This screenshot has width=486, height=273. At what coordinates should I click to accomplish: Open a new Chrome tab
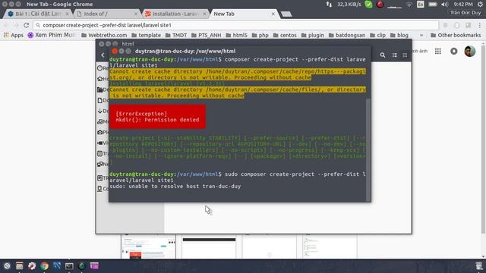[286, 14]
